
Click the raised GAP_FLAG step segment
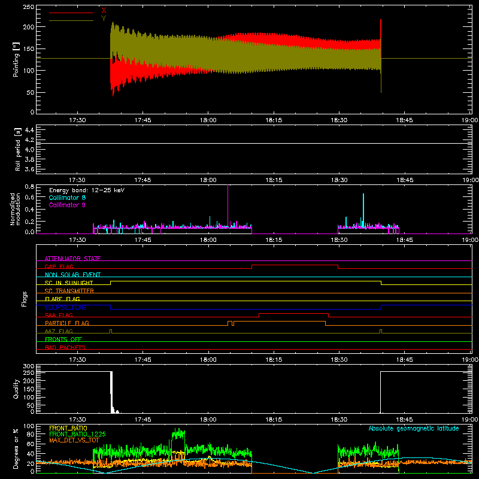pos(295,265)
